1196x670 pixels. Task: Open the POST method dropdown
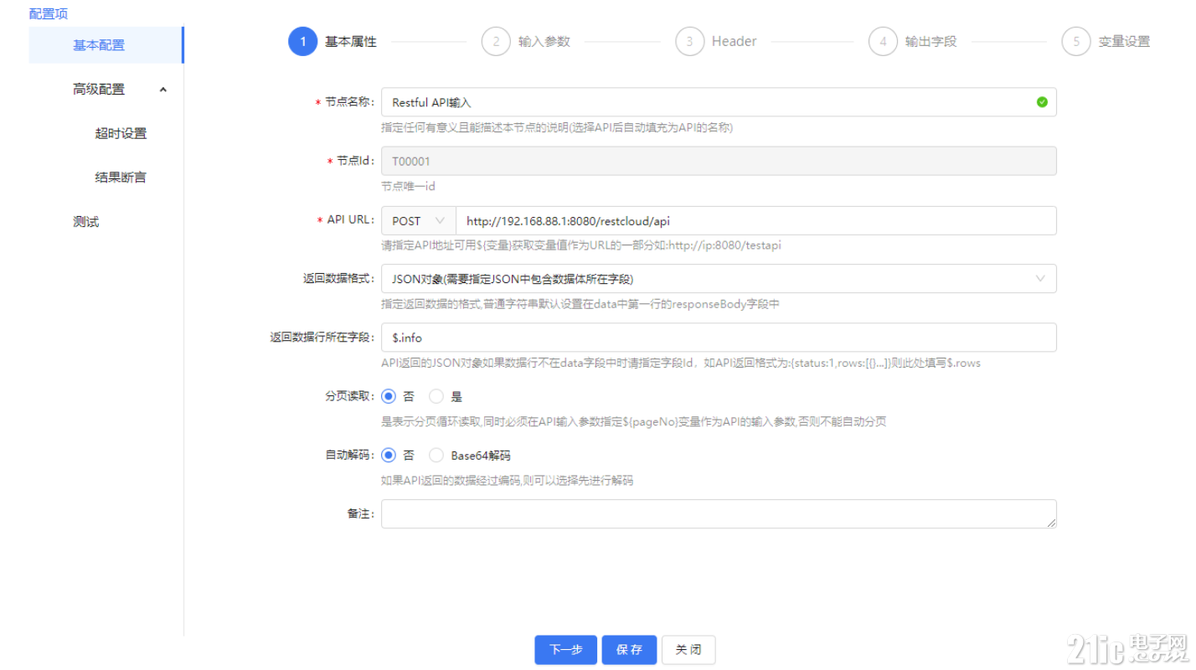tap(419, 221)
